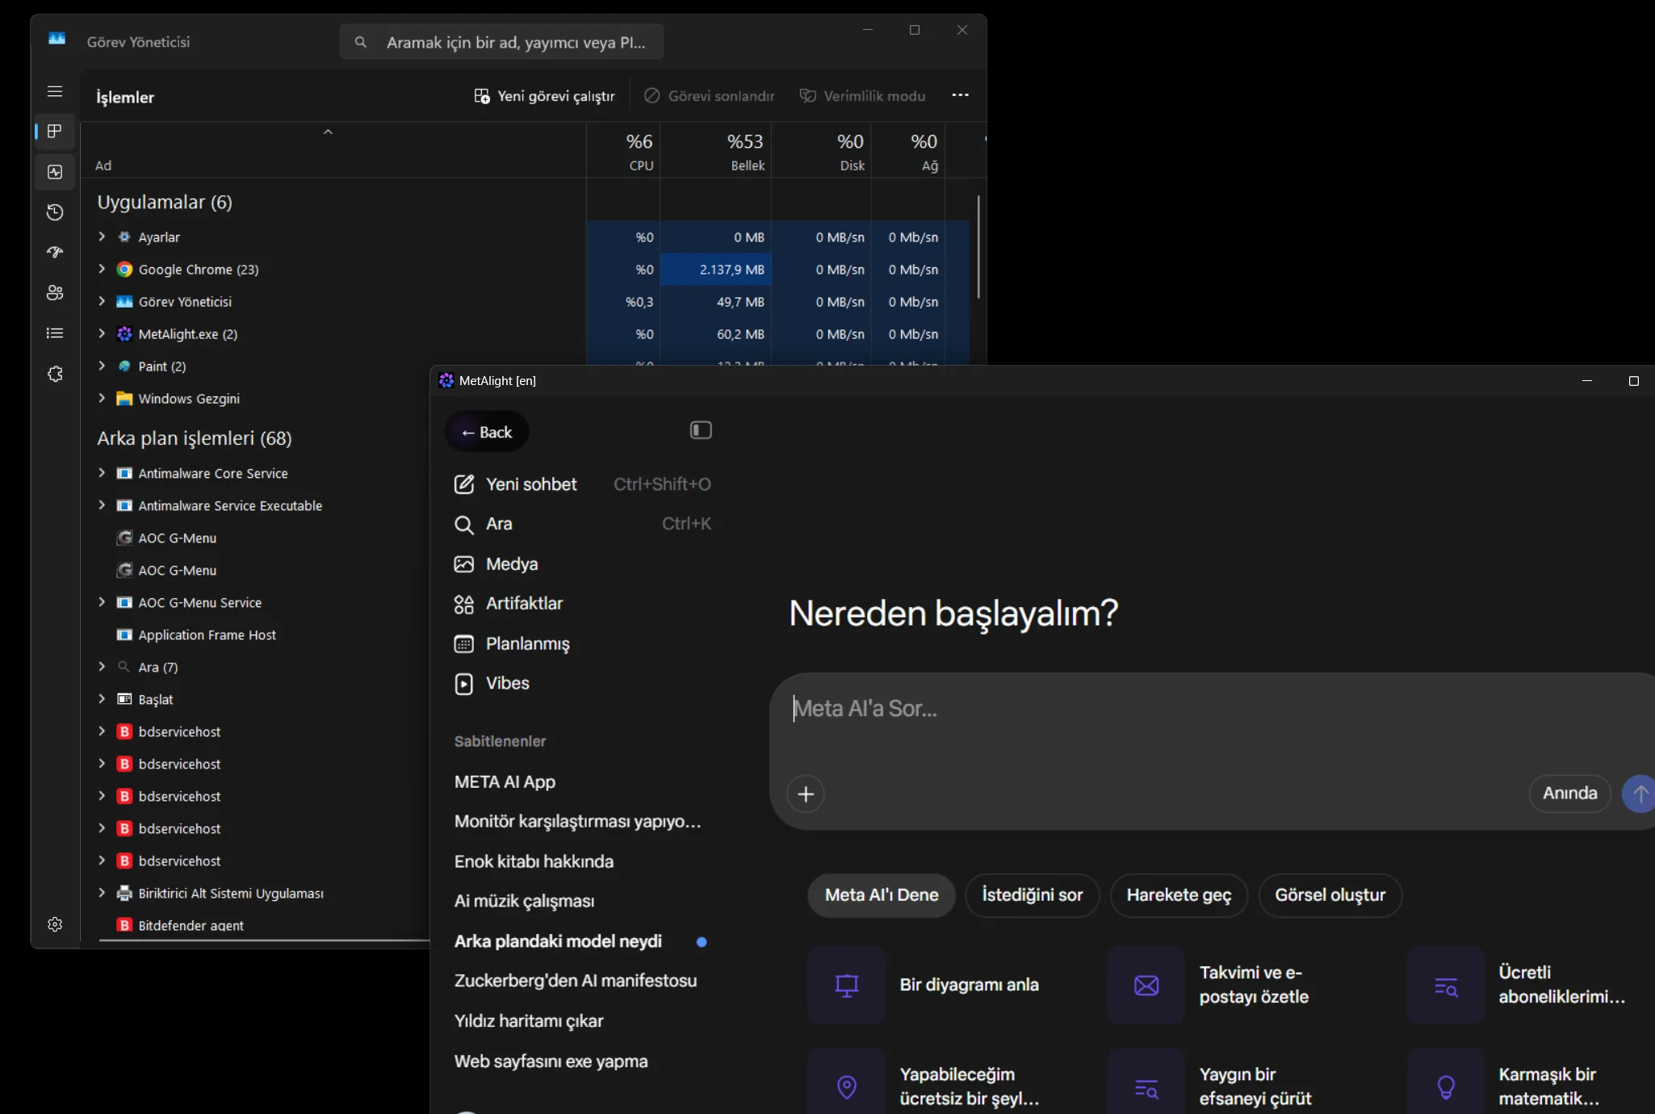Expand the Windows Gezgini process row

(102, 398)
